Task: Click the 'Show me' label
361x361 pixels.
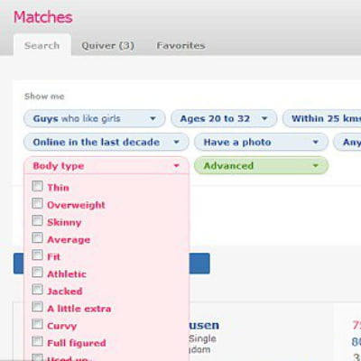Action: [44, 97]
